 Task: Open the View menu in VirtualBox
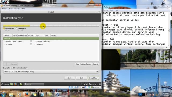[x=11, y=9]
